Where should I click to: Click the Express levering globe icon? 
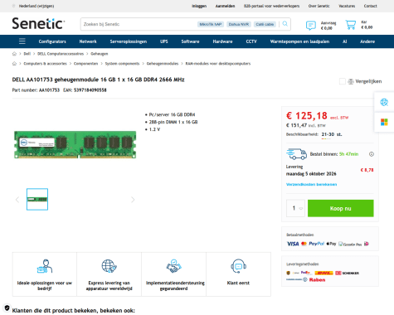[109, 266]
